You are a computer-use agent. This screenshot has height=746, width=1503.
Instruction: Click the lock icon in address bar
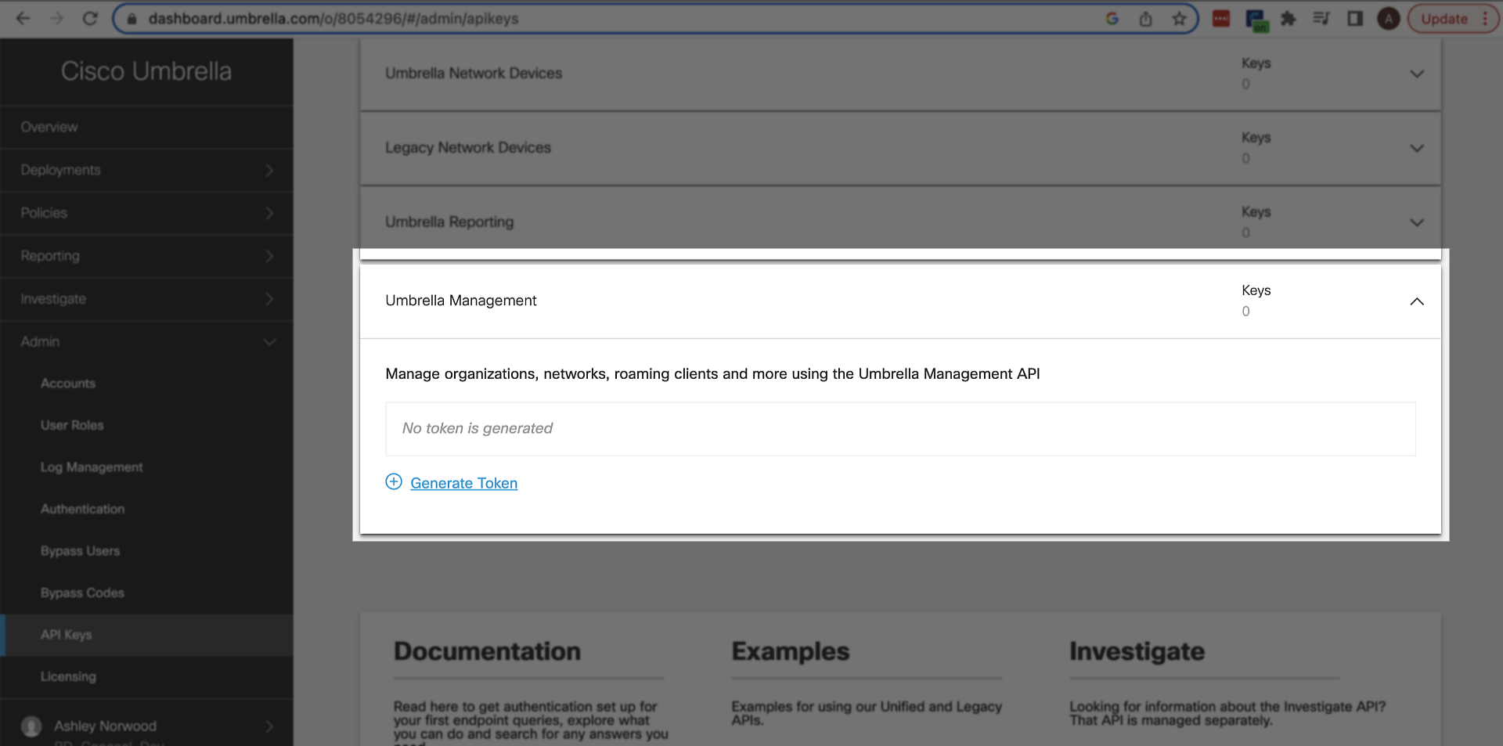[132, 19]
